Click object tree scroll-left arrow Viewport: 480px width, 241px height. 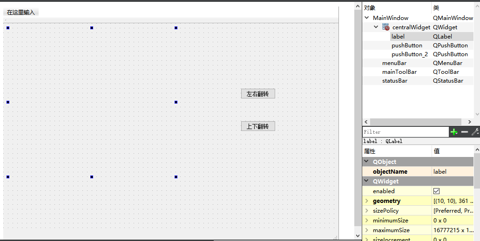pyautogui.click(x=366, y=122)
